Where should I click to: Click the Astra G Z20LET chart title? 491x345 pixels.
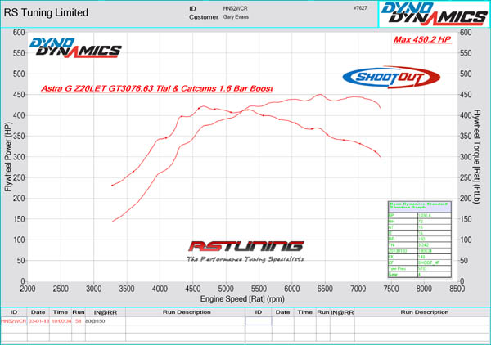(156, 88)
